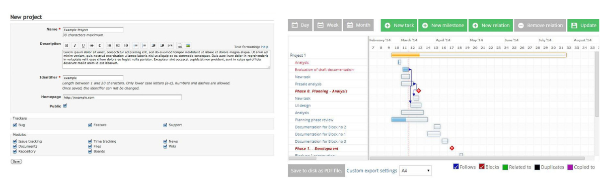Switch Gantt chart to Week view
The image size is (604, 191).
click(x=328, y=25)
